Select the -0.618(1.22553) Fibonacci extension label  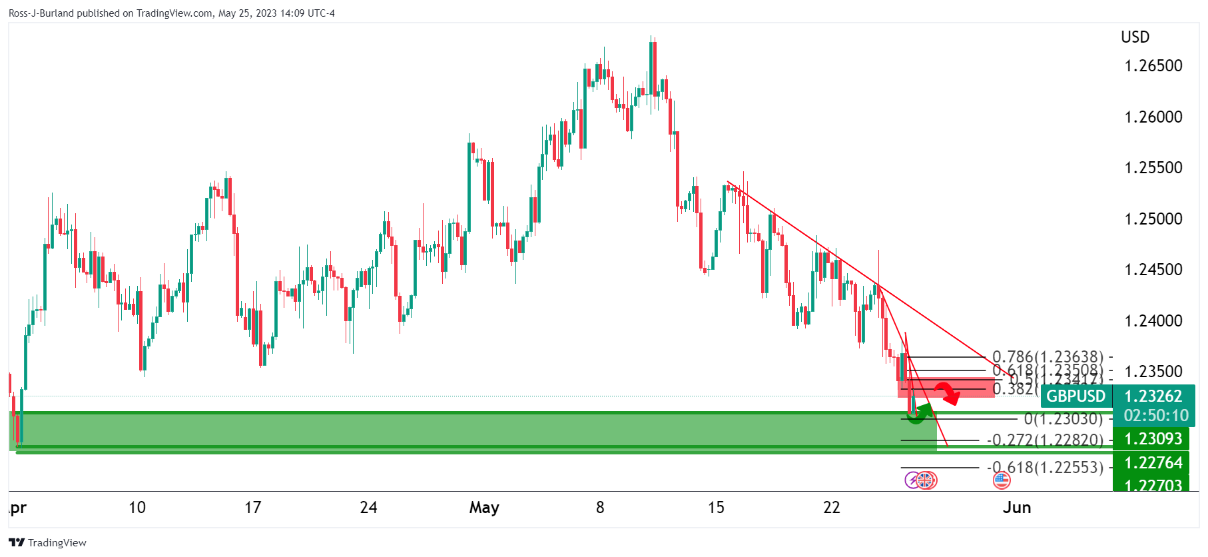point(1045,468)
